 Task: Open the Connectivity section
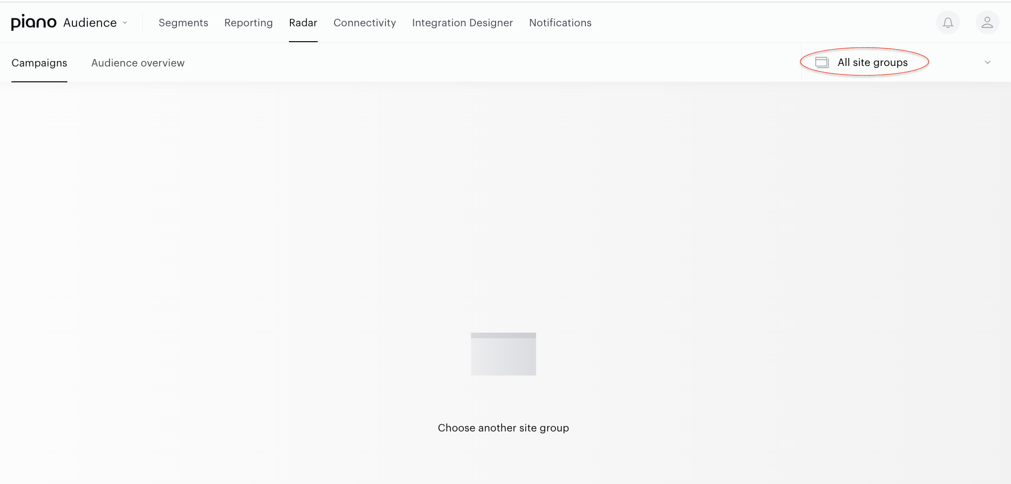[365, 23]
